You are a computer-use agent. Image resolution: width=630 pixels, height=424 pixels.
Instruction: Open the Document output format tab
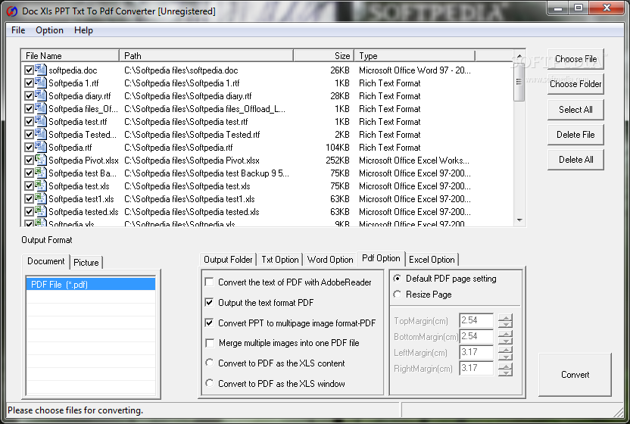coord(45,261)
